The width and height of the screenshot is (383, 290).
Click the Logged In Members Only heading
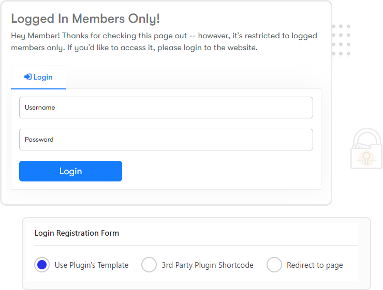tap(85, 19)
